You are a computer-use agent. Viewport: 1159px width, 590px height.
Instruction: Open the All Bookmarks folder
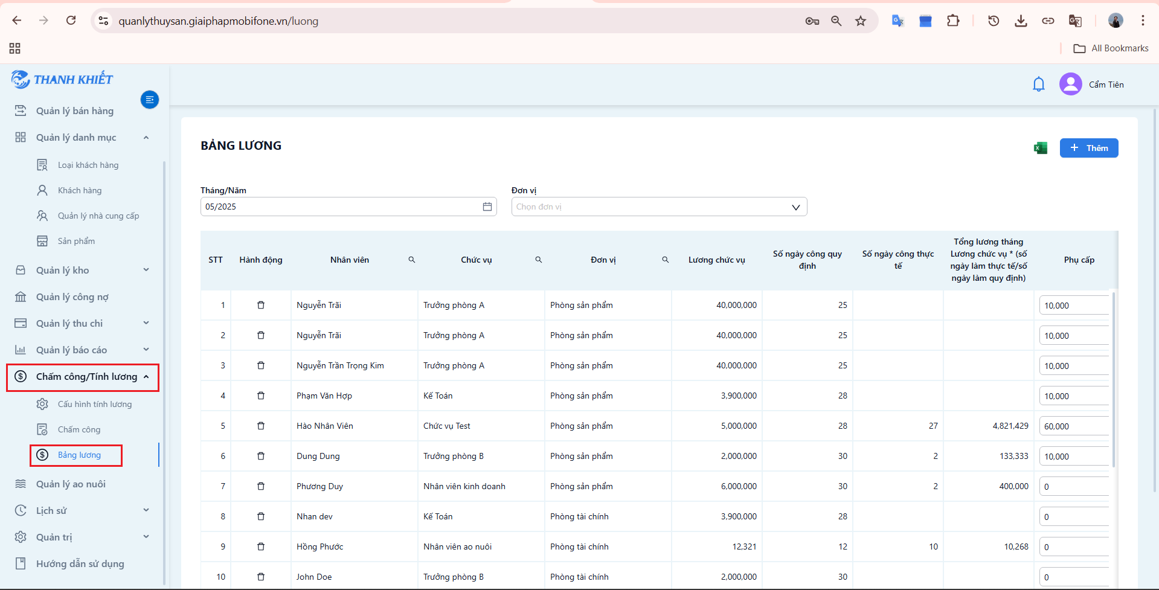point(1111,48)
